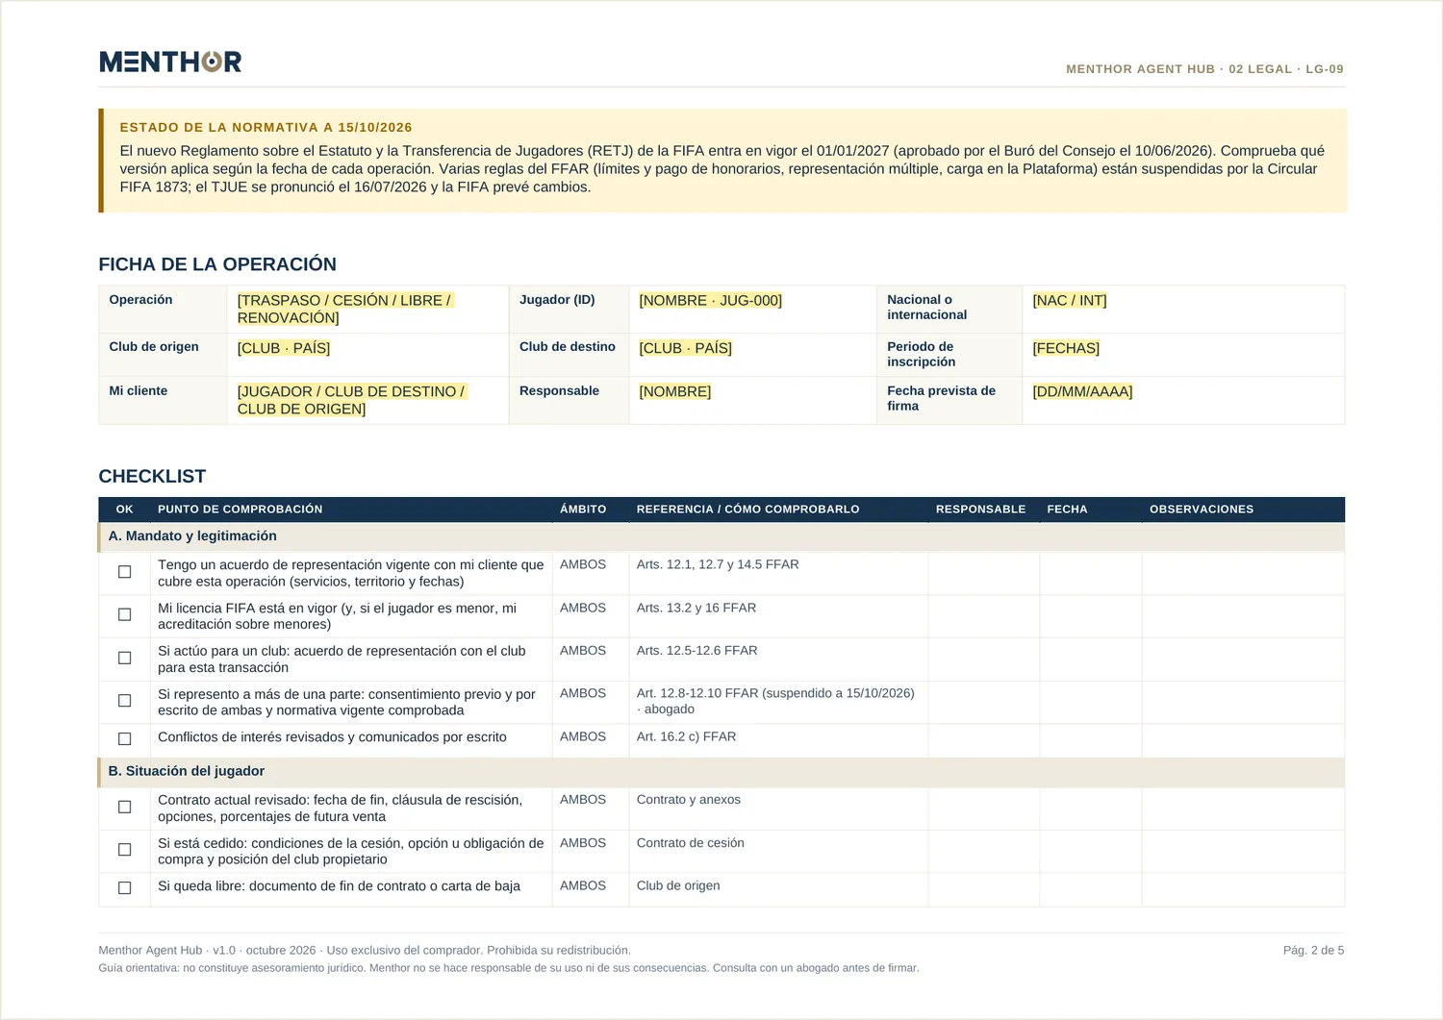This screenshot has width=1443, height=1020.
Task: Mark the 'Si actúo para un club' checkbox
Action: click(124, 658)
